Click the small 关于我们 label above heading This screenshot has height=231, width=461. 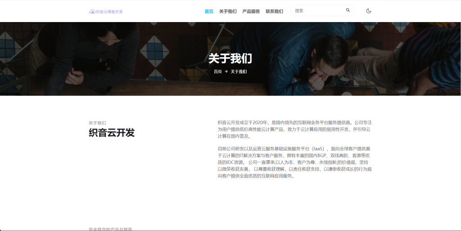coord(97,123)
